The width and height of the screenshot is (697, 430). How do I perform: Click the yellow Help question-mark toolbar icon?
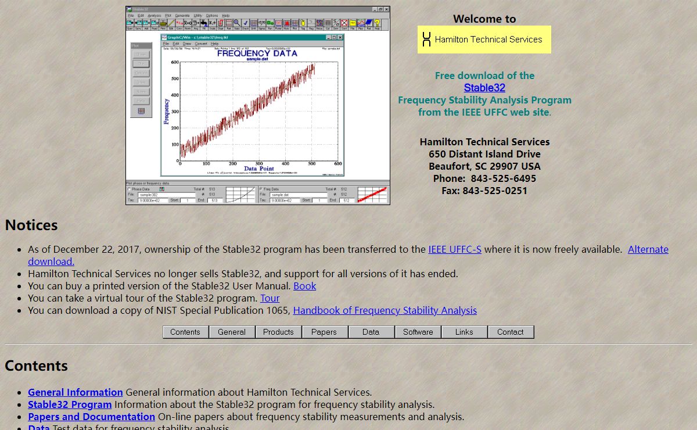tap(377, 24)
